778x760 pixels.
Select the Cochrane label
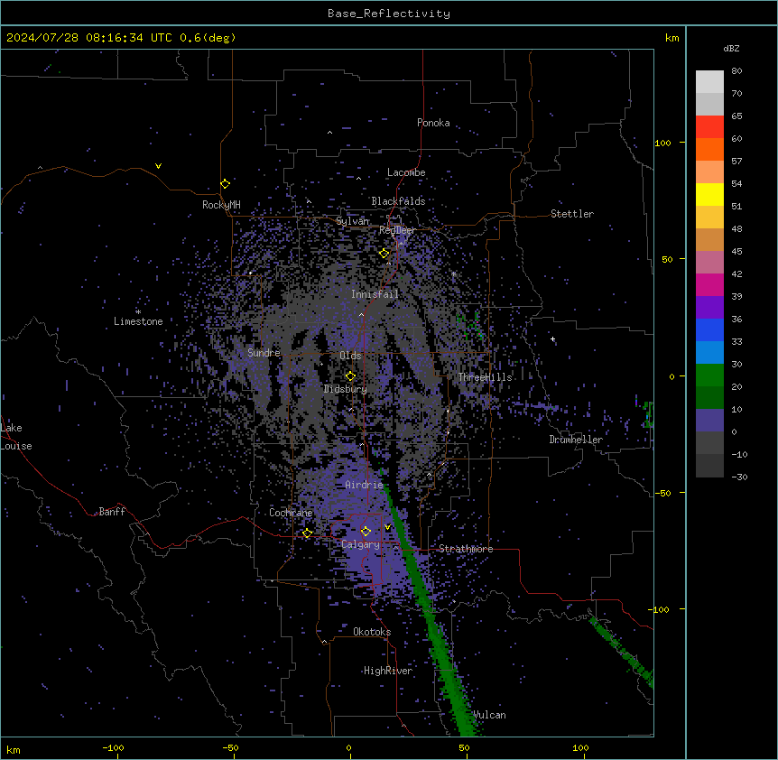click(291, 513)
